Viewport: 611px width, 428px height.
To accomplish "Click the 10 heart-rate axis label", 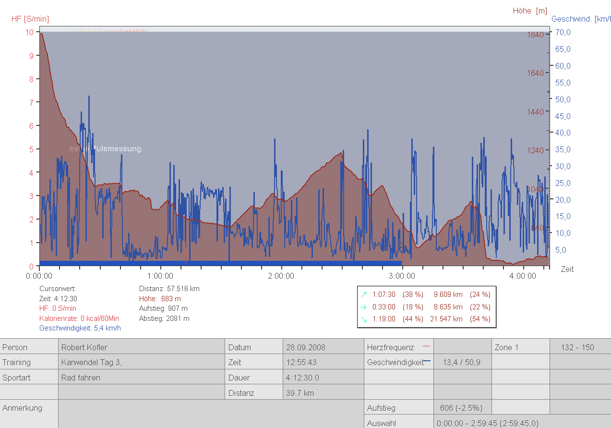I will [30, 32].
